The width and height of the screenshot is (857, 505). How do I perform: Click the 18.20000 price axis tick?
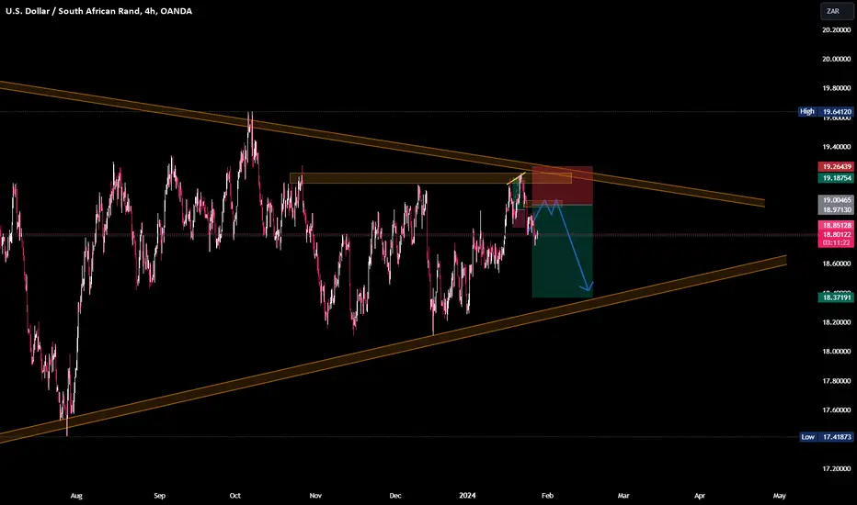coord(836,322)
